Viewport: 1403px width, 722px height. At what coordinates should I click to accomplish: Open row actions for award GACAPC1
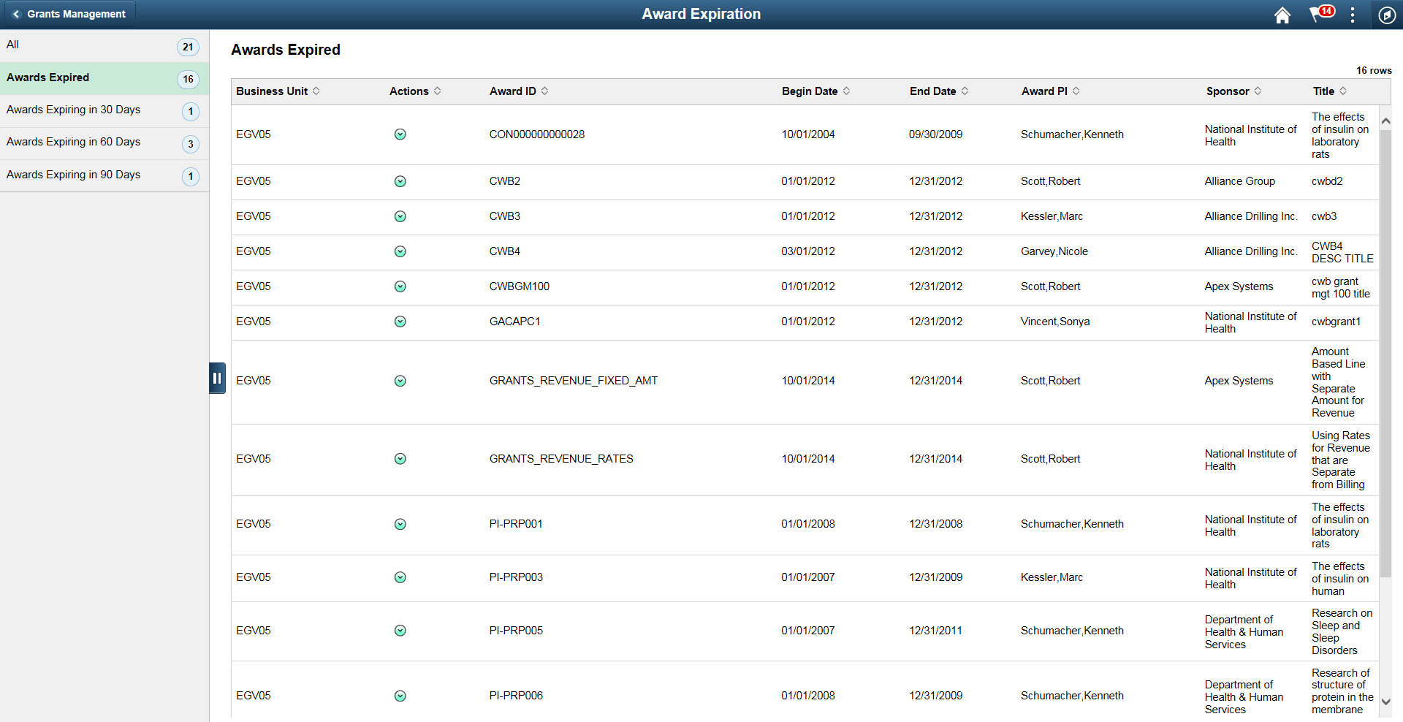point(400,322)
